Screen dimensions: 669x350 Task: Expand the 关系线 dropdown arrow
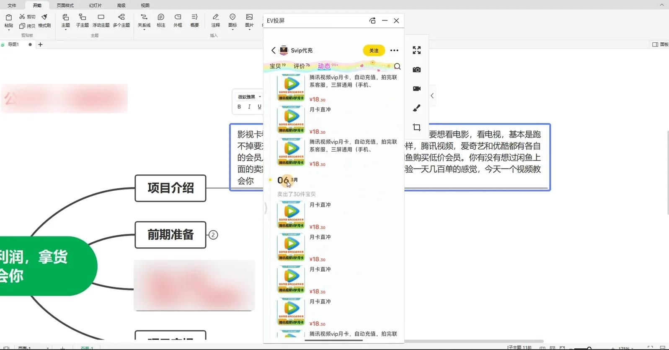pyautogui.click(x=144, y=30)
